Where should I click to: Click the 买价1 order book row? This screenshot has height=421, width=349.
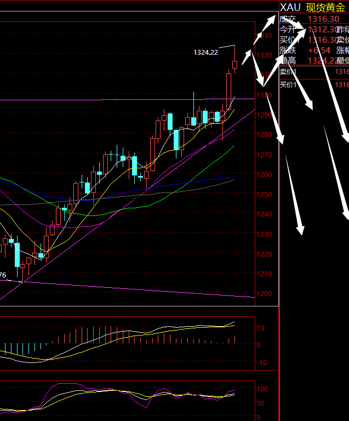pos(314,85)
